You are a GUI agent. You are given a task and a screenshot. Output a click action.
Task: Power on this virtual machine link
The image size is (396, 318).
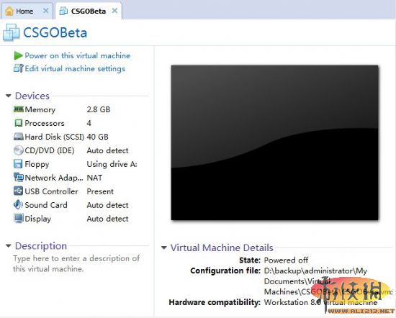tap(77, 55)
